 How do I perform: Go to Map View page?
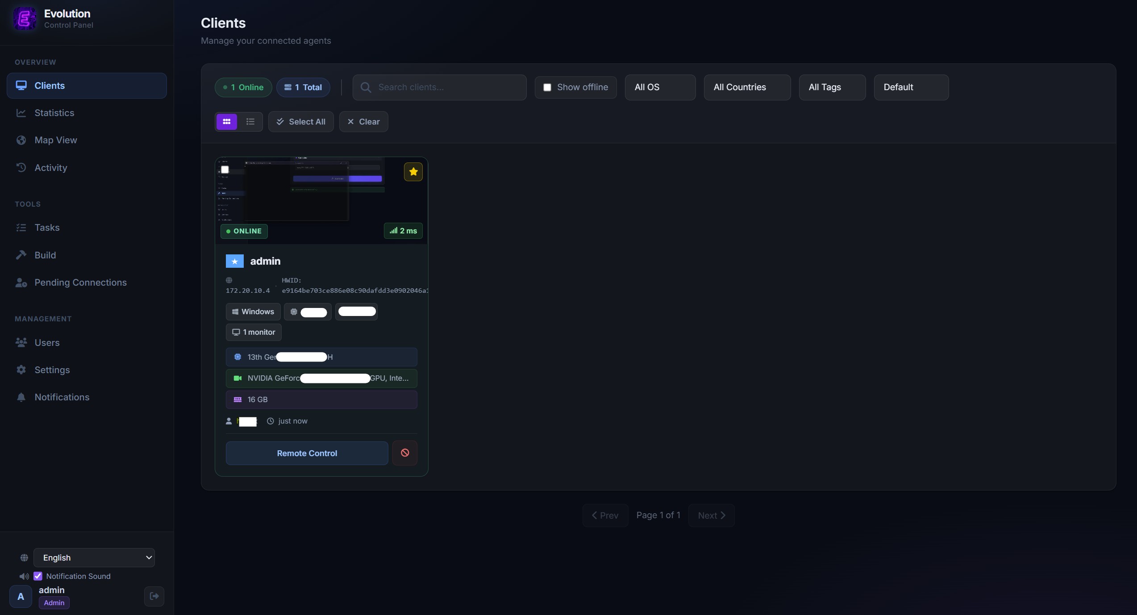87,140
